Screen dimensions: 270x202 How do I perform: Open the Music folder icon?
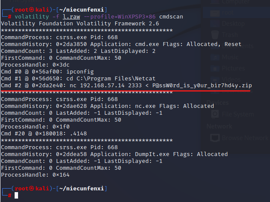(x=214, y=58)
